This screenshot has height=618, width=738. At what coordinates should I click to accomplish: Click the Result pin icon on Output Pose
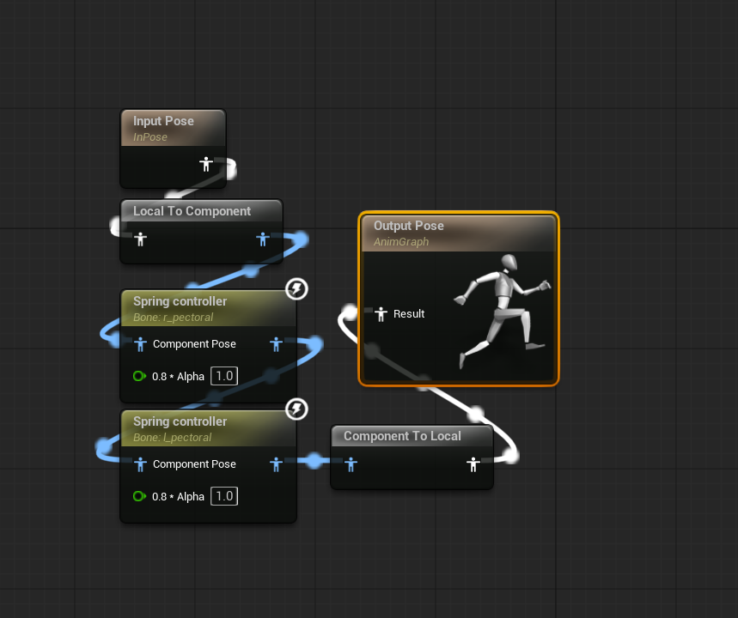[x=381, y=313]
